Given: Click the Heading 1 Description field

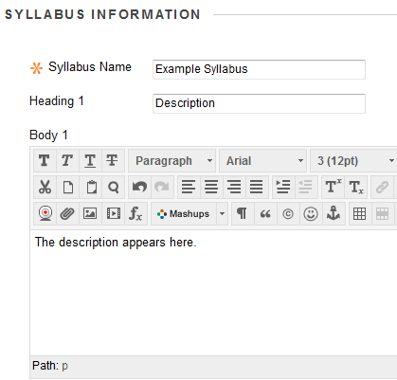Looking at the screenshot, I should 259,103.
